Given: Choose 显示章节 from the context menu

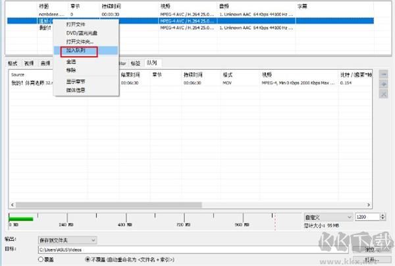Looking at the screenshot, I should [75, 80].
